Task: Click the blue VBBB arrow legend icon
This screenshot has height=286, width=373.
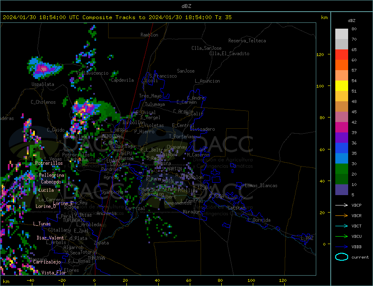Action: 342,247
